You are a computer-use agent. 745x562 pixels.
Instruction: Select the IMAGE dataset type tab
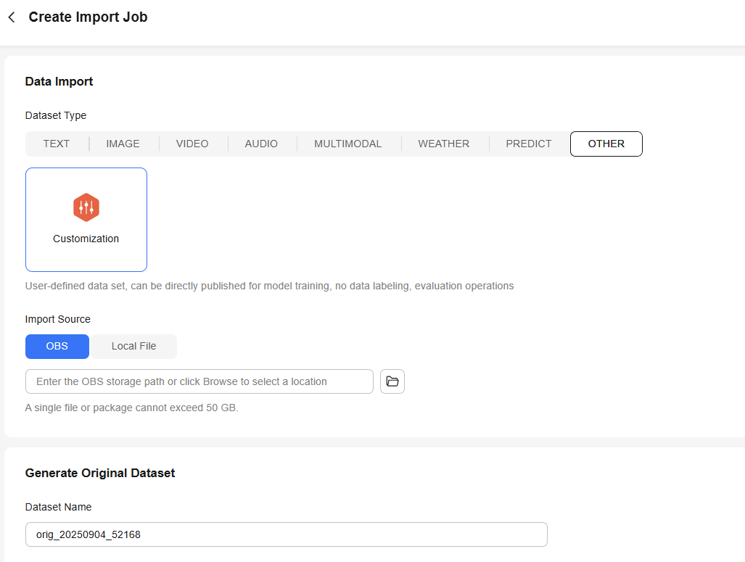coord(123,144)
